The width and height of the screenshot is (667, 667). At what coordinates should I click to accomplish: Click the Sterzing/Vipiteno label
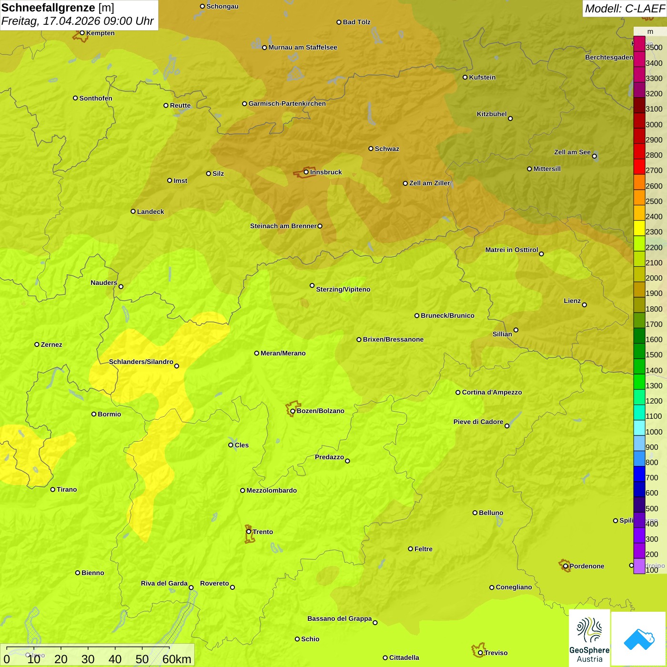343,289
